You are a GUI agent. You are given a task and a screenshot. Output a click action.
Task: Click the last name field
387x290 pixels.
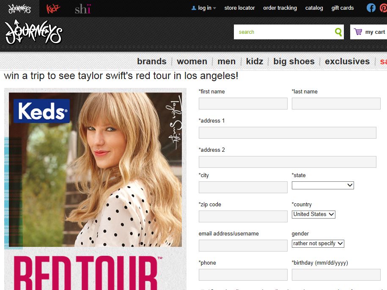tap(336, 104)
